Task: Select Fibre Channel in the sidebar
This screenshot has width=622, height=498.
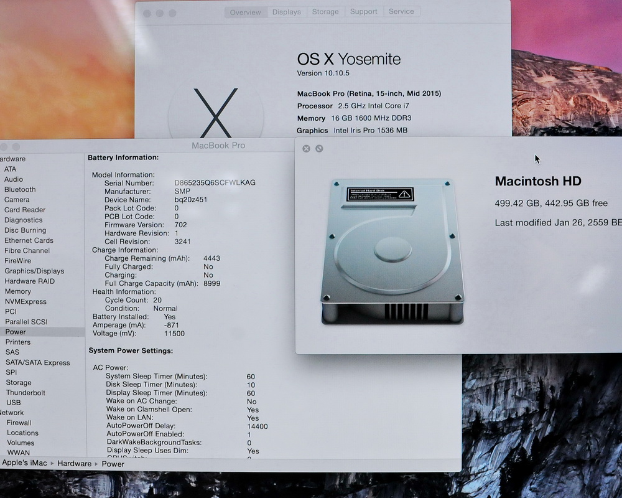Action: (x=27, y=251)
